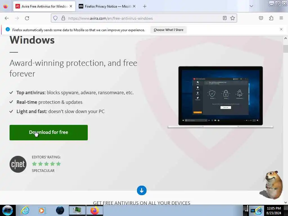Screen dimensions: 288x216
Task: Open Firefox application menu
Action: pos(281,18)
